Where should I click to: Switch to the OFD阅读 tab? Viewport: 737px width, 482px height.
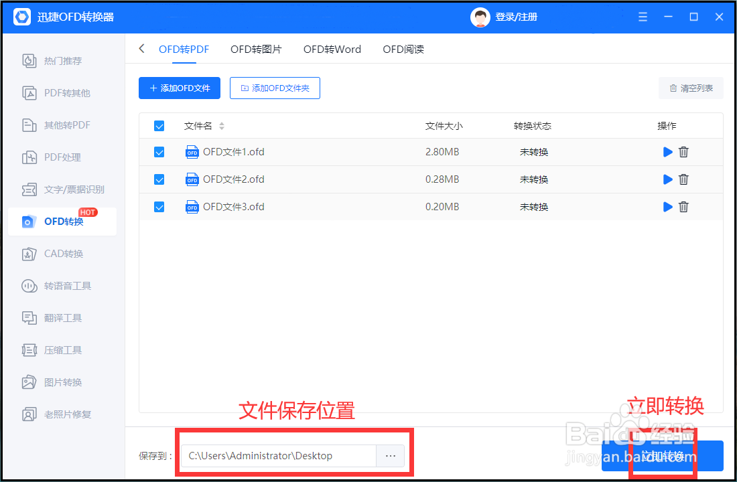(x=403, y=50)
